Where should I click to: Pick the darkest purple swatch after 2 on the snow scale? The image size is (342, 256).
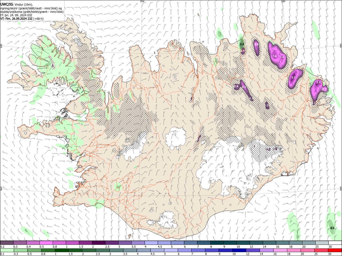tap(99, 243)
